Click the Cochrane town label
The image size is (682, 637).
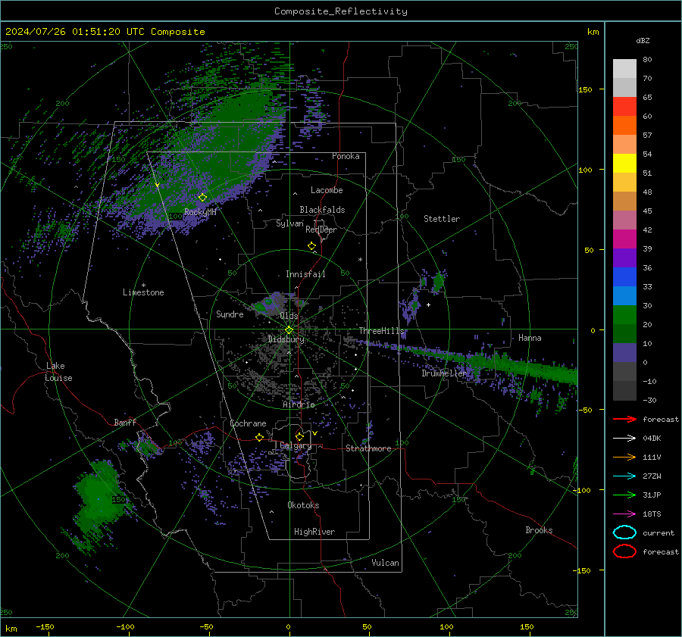click(248, 423)
